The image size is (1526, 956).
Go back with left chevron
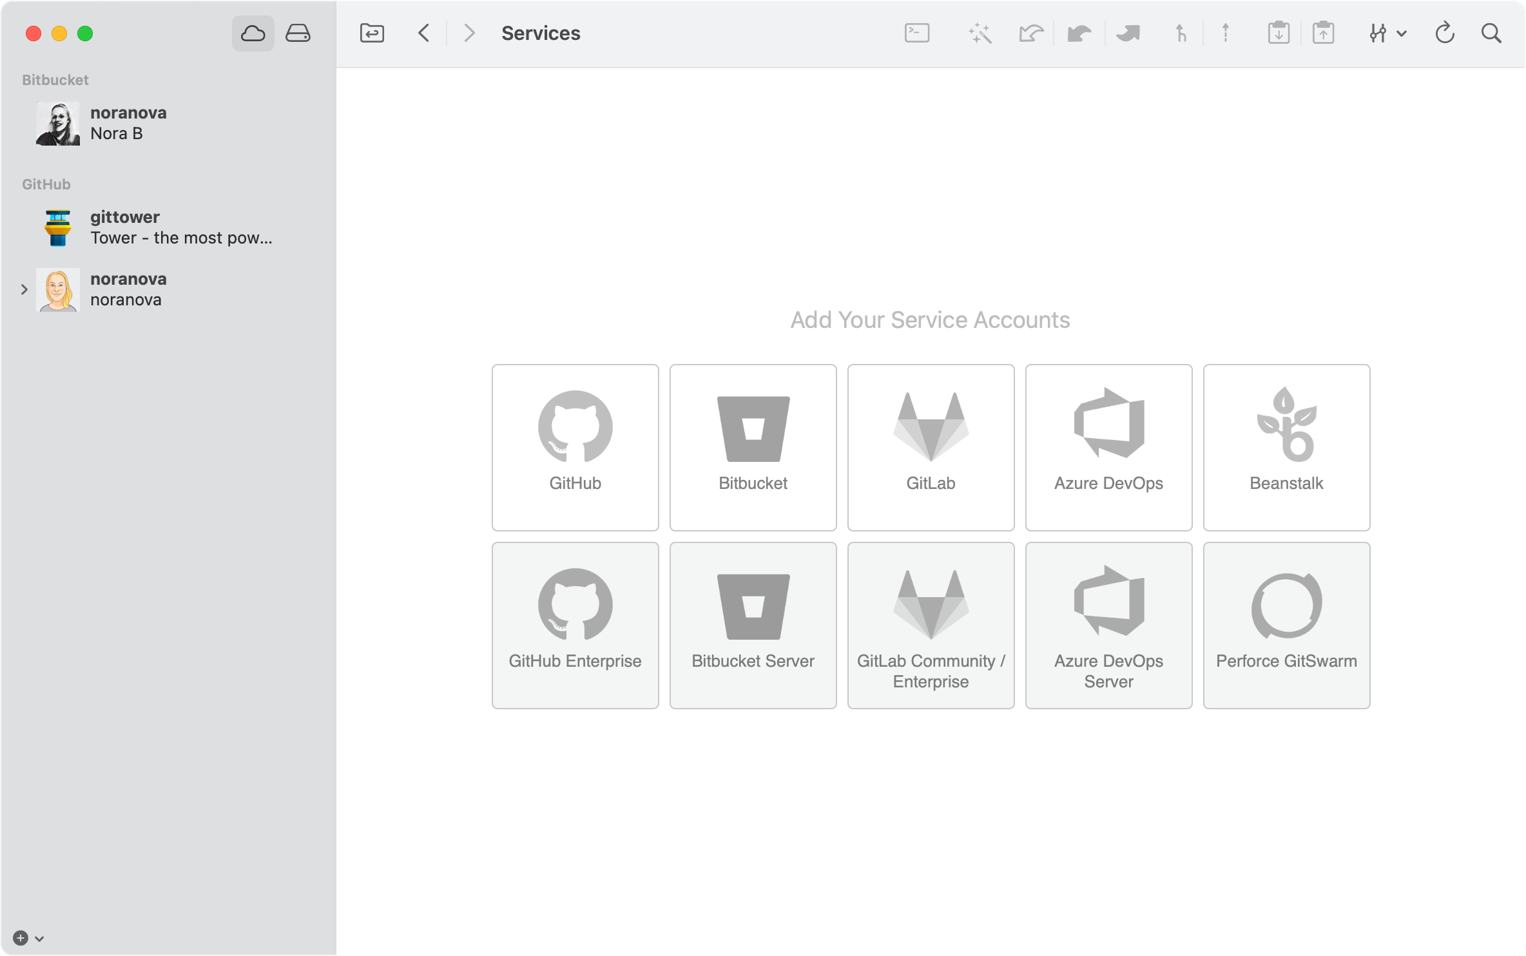[423, 33]
